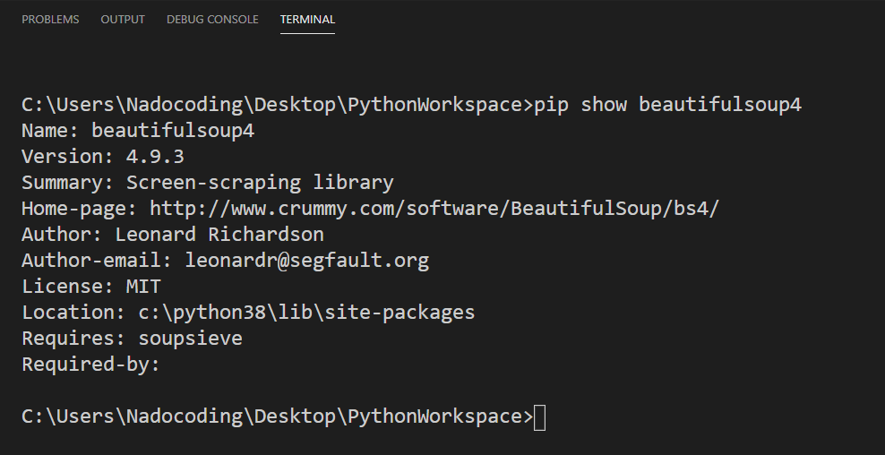Switch to the PROBLEMS tab
885x455 pixels.
tap(50, 19)
